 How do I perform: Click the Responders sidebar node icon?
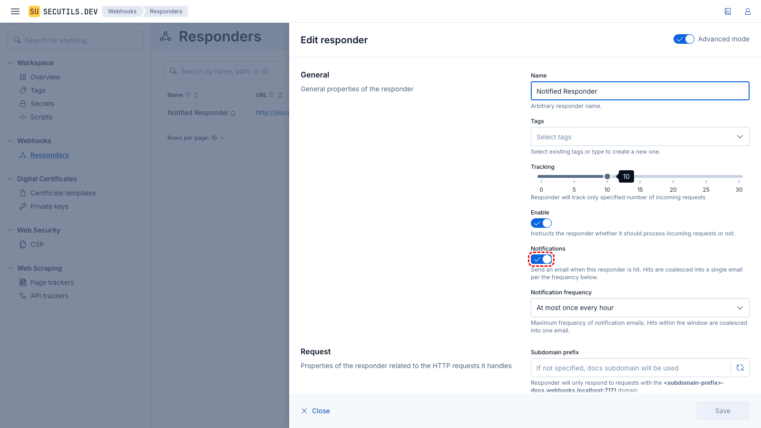[23, 155]
